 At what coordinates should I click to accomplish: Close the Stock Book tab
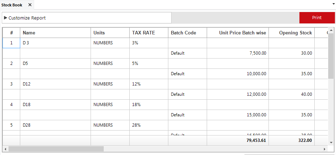30,5
